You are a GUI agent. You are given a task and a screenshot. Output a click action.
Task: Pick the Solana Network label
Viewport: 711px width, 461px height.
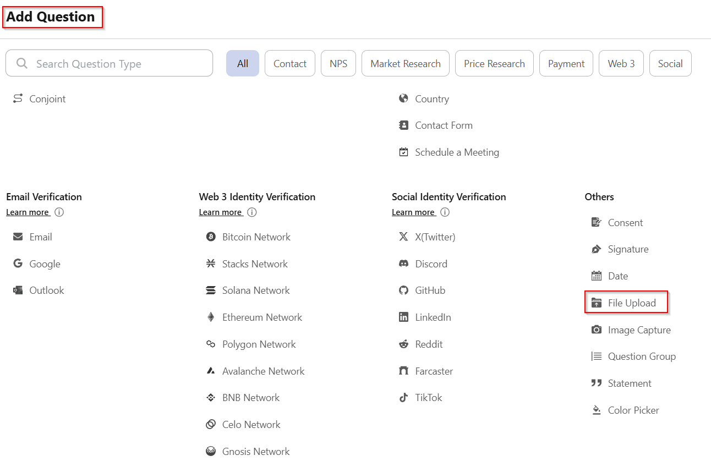tap(256, 290)
